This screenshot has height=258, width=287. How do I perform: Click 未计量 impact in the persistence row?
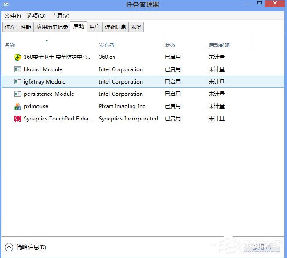(x=217, y=94)
